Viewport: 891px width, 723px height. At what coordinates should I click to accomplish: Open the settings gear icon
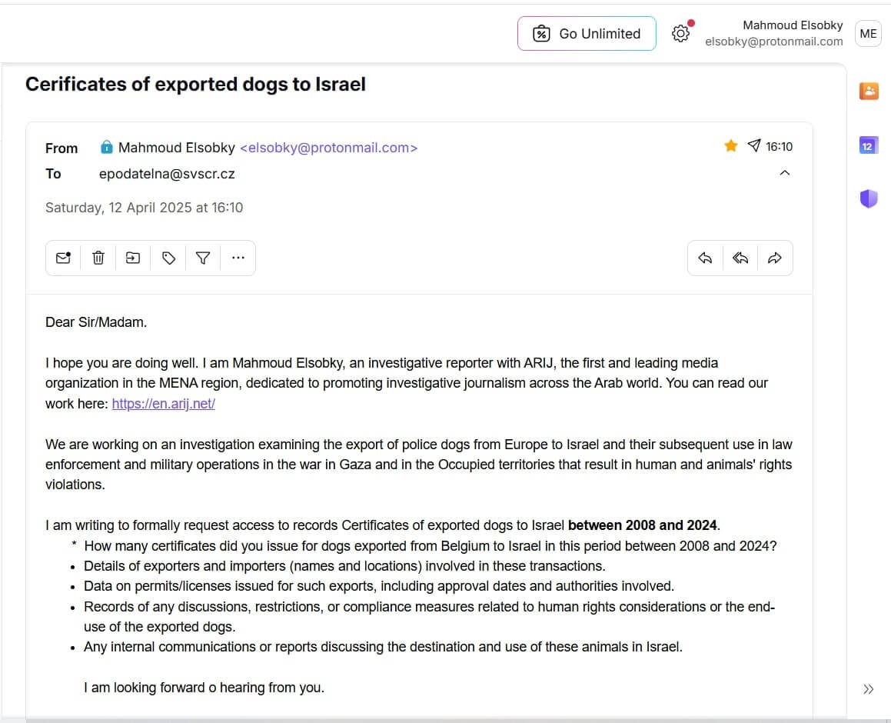pos(680,34)
